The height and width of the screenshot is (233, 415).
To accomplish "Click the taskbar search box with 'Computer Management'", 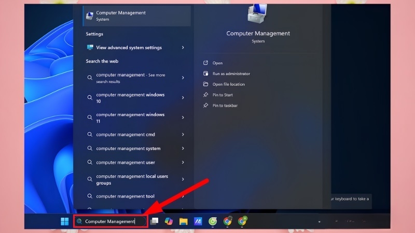I will (x=110, y=222).
